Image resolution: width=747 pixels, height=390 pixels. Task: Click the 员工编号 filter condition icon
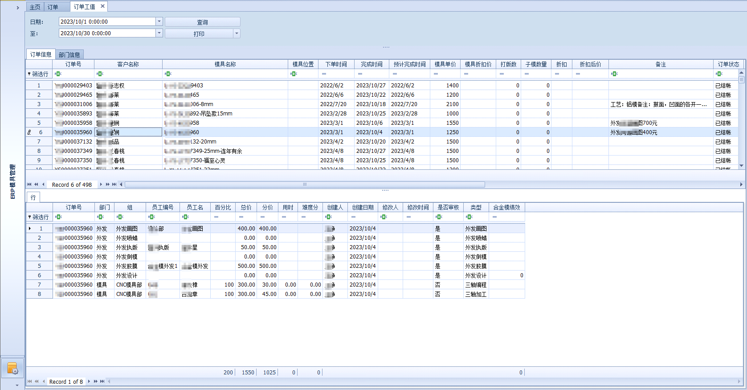pyautogui.click(x=152, y=217)
